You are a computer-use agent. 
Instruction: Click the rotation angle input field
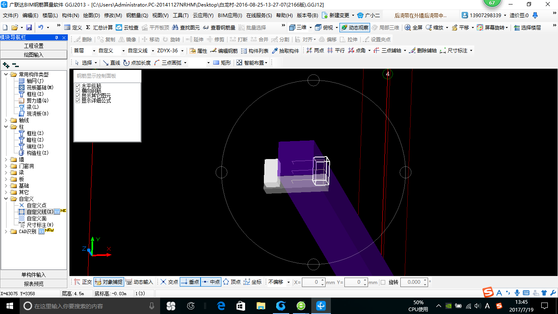[414, 282]
